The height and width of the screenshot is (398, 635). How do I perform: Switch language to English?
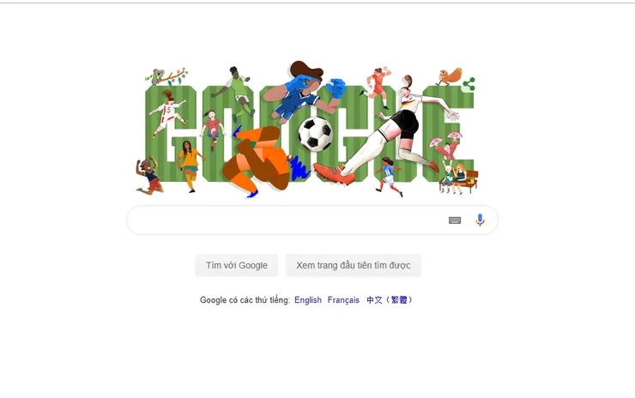[x=308, y=300]
